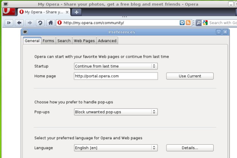Close the My Opera tab

67,12
